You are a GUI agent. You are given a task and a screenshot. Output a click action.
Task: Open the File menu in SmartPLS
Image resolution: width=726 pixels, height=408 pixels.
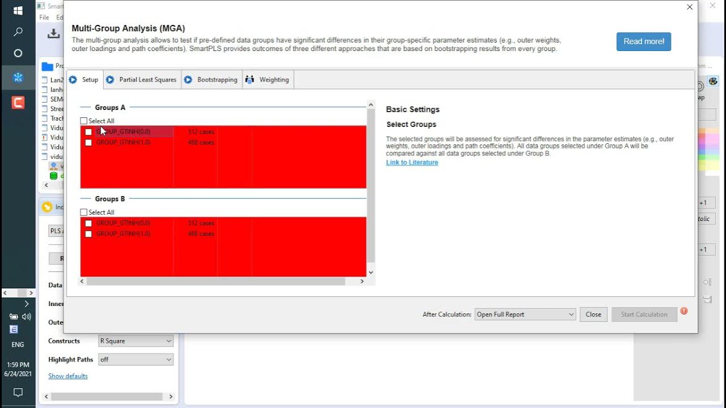[44, 18]
